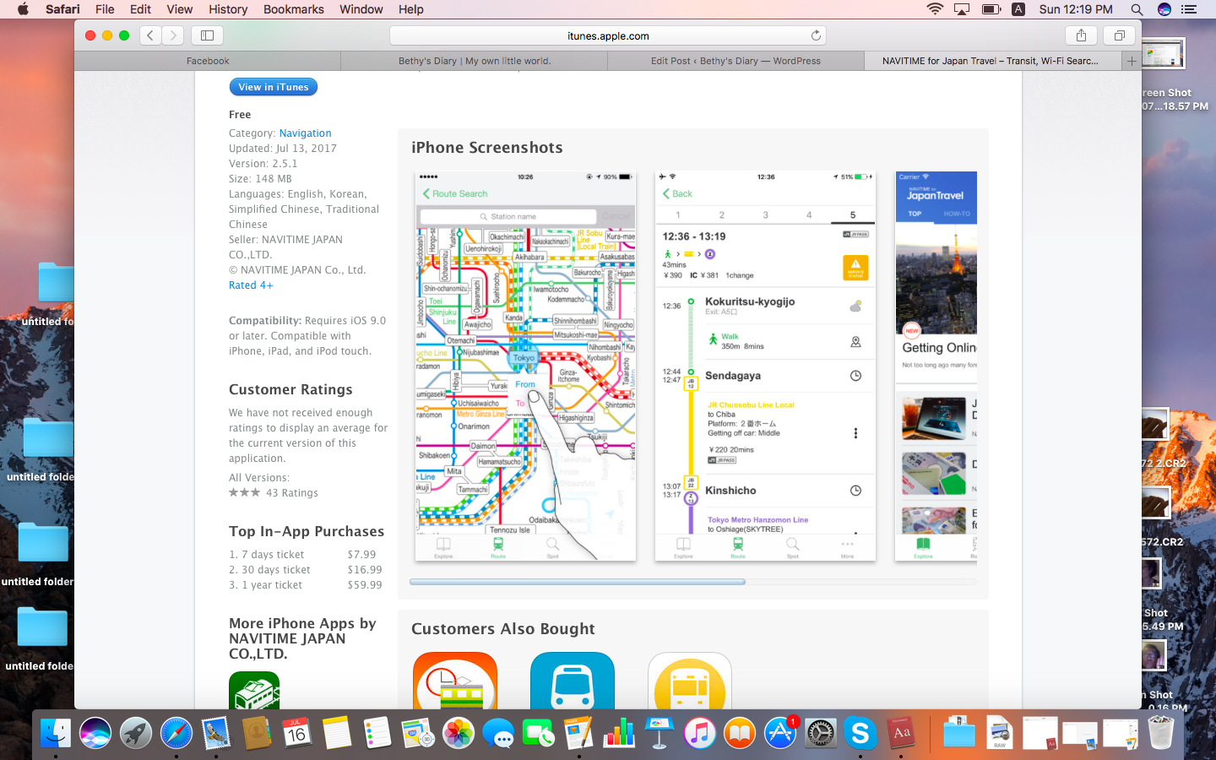Reload the page with the refresh icon
The image size is (1216, 760).
pos(816,35)
